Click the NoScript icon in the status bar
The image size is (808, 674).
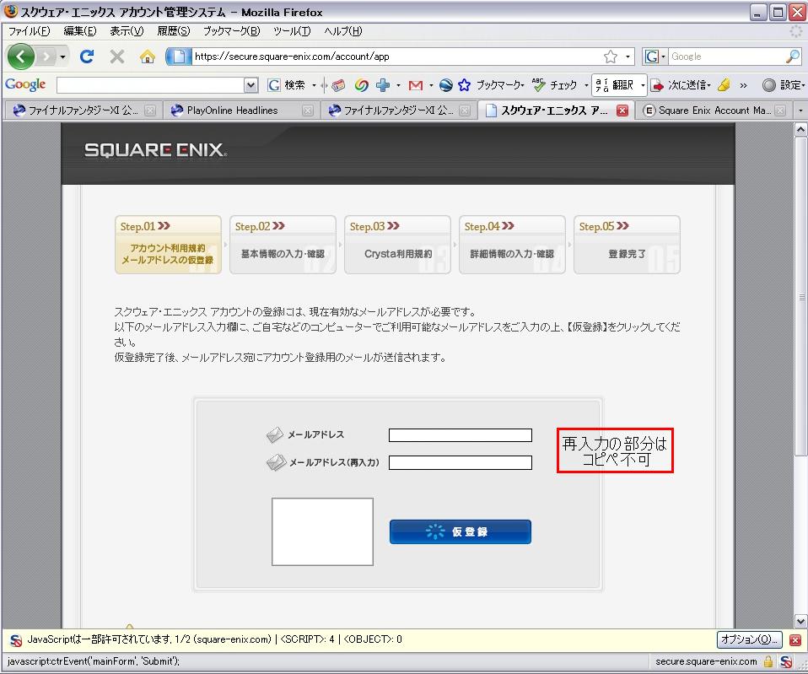[x=786, y=661]
